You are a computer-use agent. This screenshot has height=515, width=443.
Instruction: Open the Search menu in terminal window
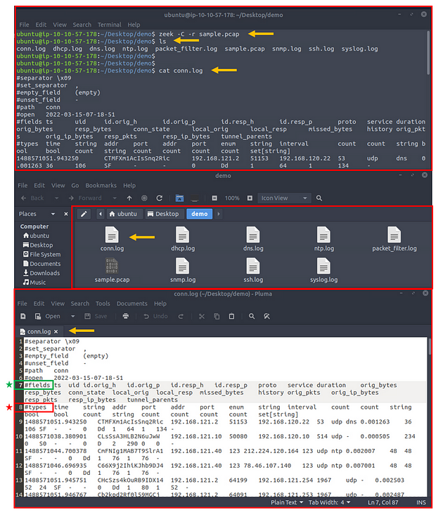pyautogui.click(x=82, y=25)
